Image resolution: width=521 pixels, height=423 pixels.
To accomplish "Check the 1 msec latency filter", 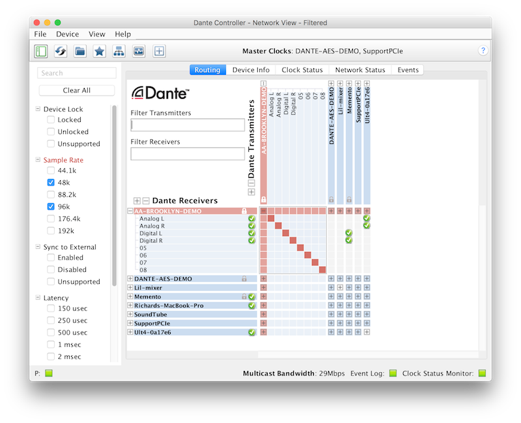I will pos(51,344).
